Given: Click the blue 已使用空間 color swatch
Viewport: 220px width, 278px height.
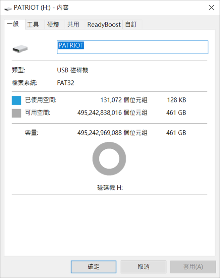Looking at the screenshot, I should coord(16,100).
